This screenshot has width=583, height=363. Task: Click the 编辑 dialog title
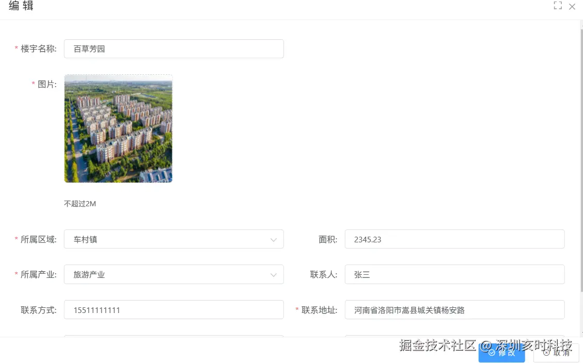coord(21,6)
